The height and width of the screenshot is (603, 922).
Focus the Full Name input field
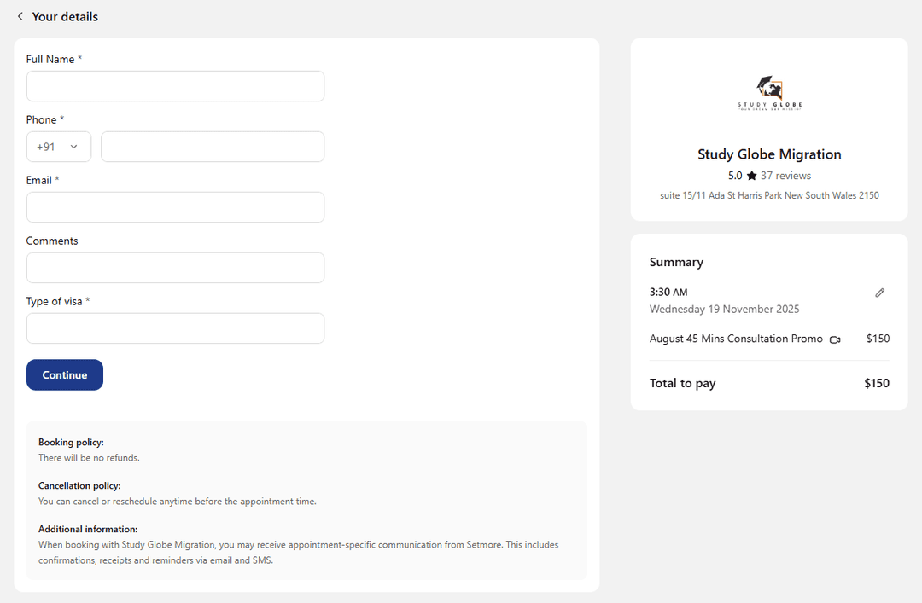click(x=175, y=86)
